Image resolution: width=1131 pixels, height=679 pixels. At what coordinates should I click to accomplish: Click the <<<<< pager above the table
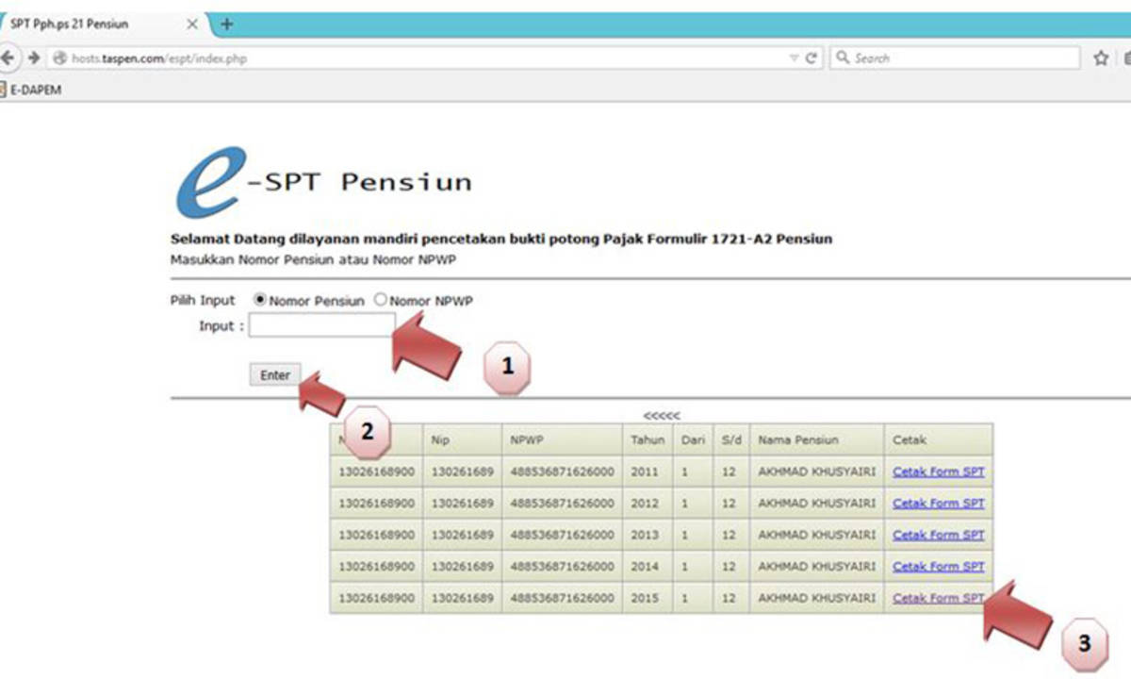click(661, 416)
